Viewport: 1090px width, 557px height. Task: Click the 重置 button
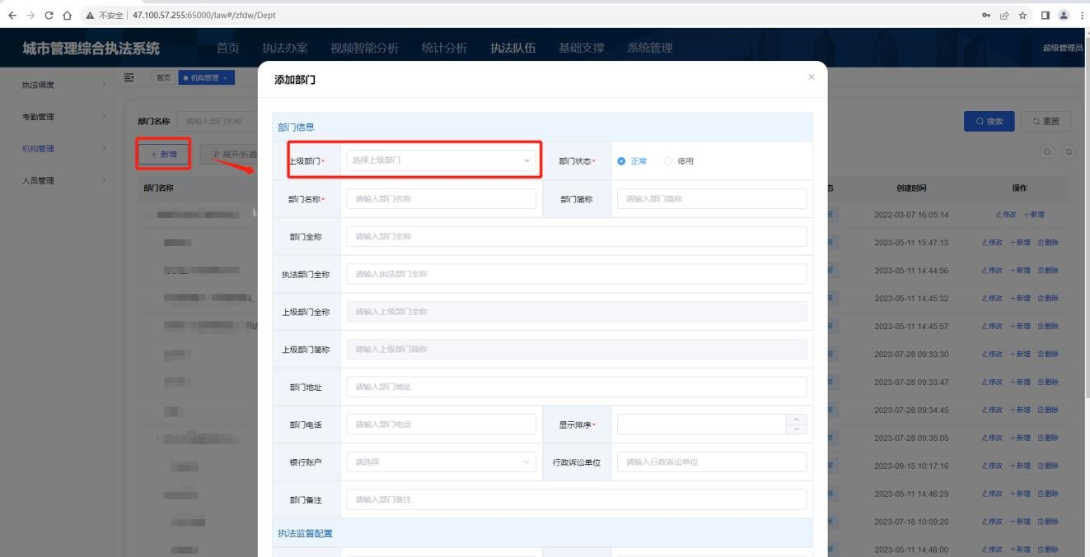coord(1046,122)
